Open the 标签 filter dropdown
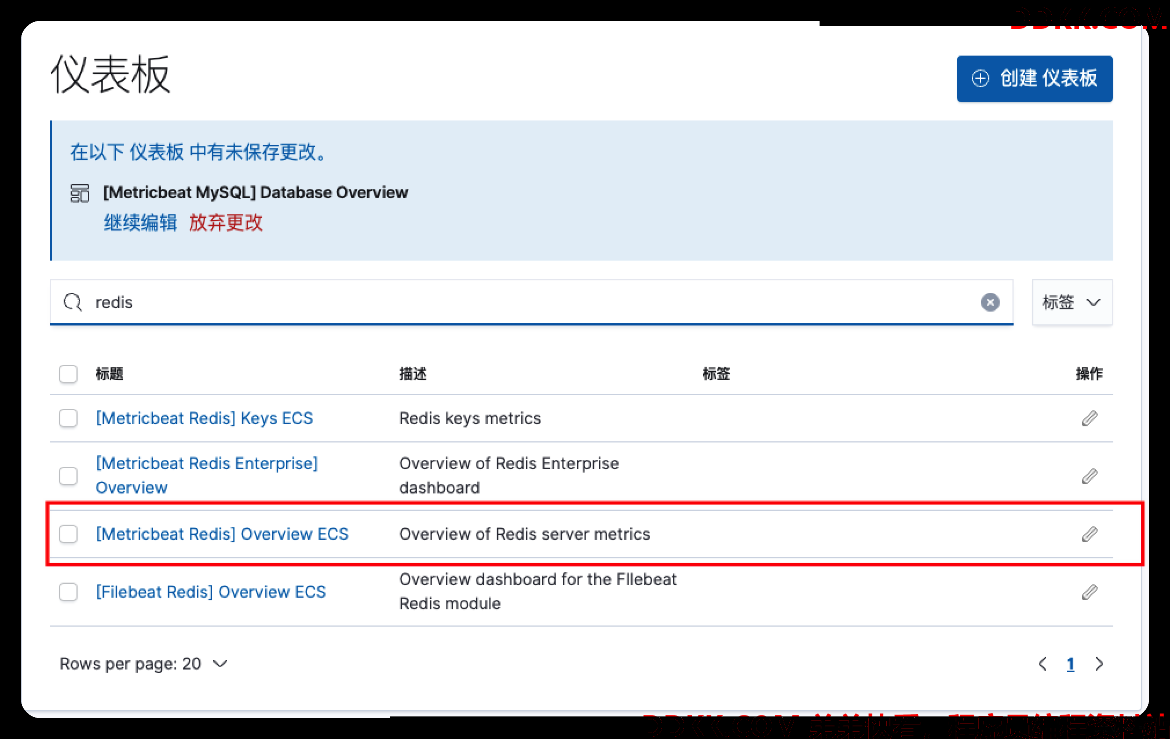This screenshot has height=739, width=1170. tap(1072, 302)
